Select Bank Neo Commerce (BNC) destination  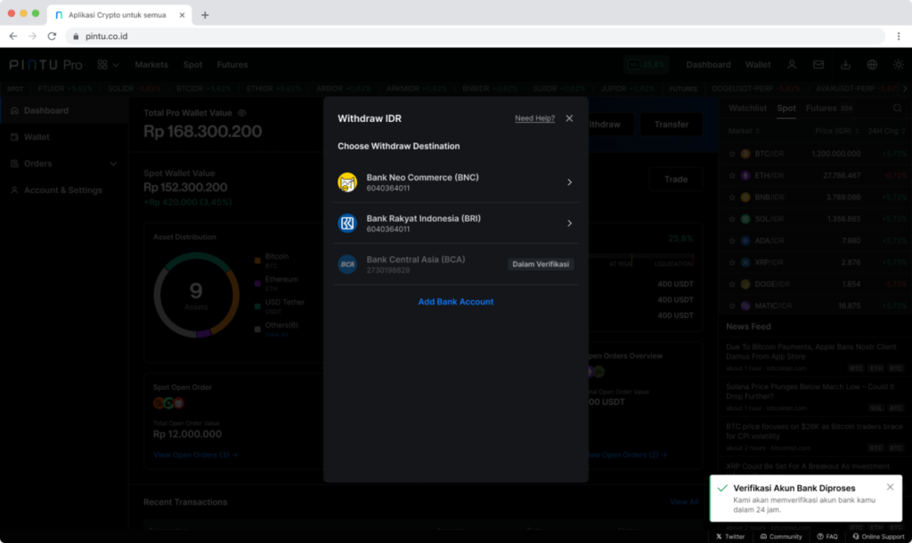(456, 182)
